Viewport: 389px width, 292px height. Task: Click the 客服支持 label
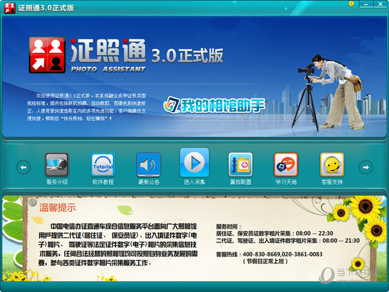coord(332,182)
